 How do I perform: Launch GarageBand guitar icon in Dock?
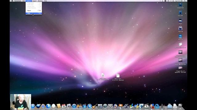pos(94,106)
